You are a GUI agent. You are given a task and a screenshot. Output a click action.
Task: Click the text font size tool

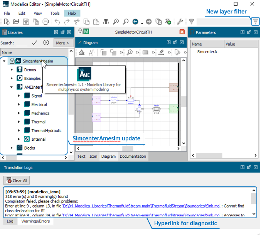[91, 52]
